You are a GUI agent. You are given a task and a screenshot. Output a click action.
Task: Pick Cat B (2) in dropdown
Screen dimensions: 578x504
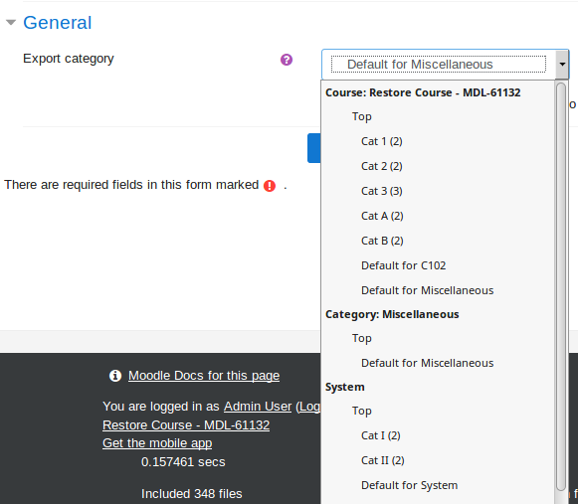[382, 241]
